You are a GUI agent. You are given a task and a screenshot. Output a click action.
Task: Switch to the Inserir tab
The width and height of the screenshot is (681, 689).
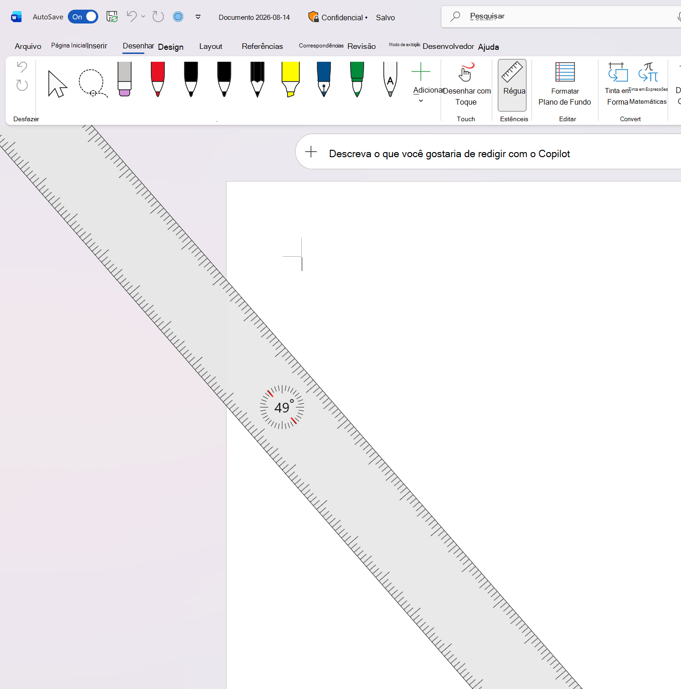[97, 46]
